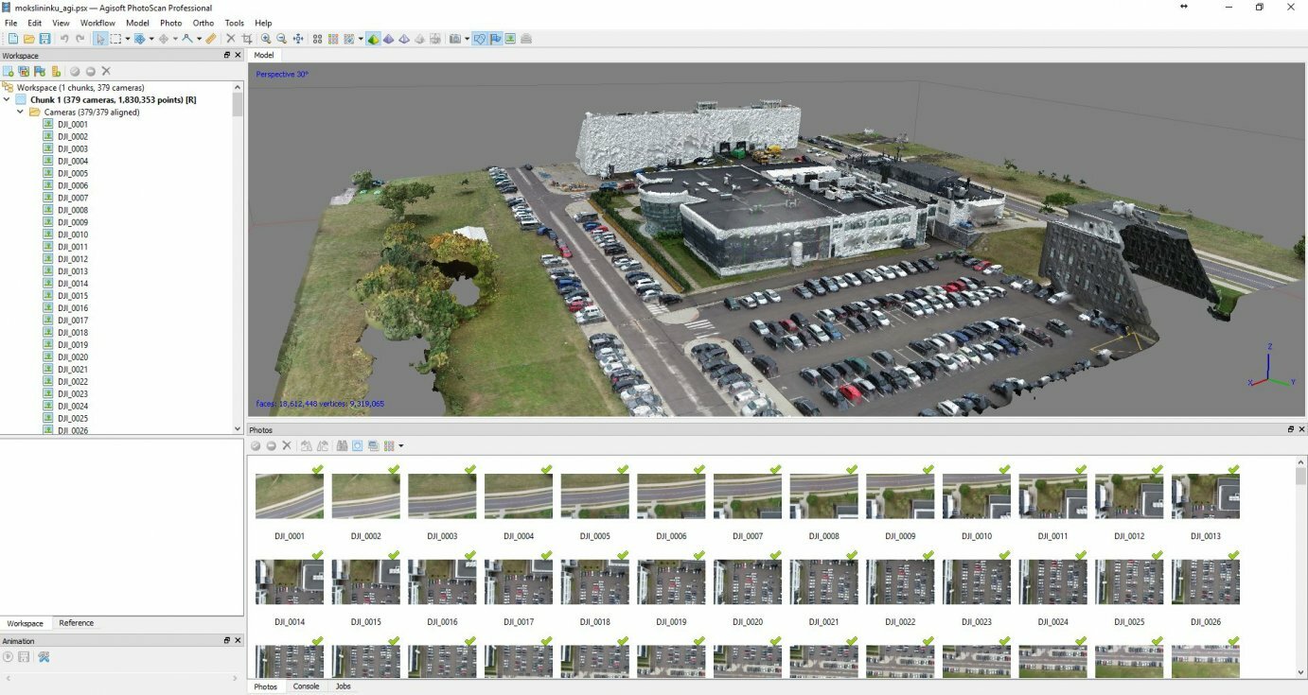1308x695 pixels.
Task: Toggle show images overlay icon
Action: (x=510, y=39)
